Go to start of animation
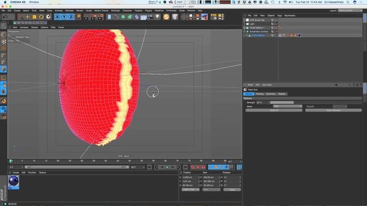367x206 pixels. coord(149,167)
